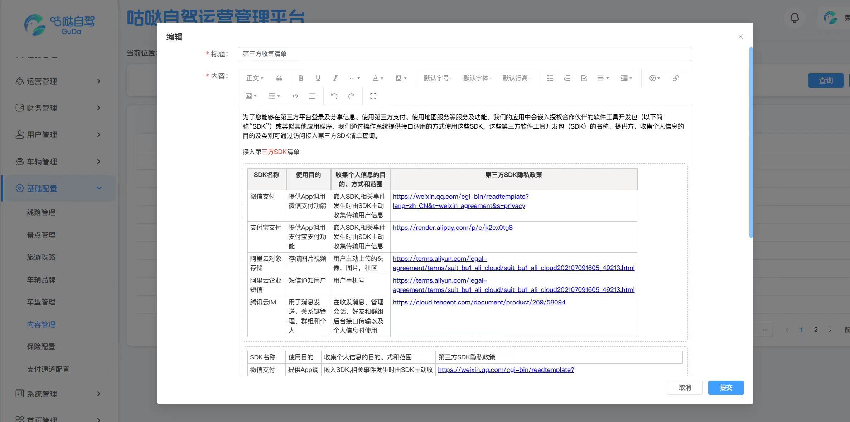850x422 pixels.
Task: Open the more text styles menu
Action: [x=354, y=78]
